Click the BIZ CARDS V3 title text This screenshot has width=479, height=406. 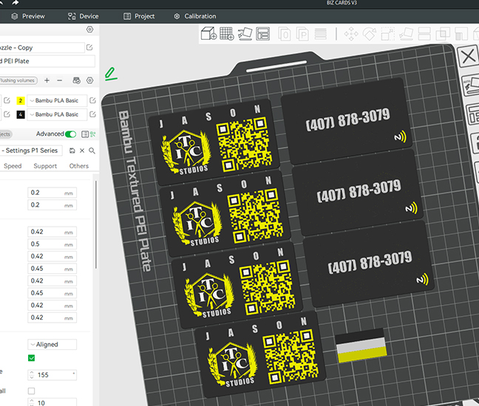342,3
